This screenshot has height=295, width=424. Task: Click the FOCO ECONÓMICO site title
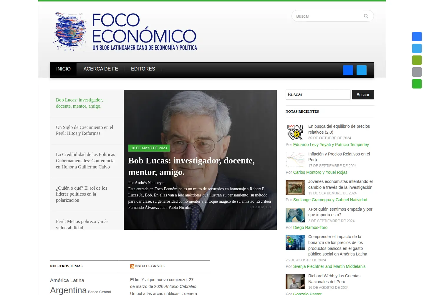144,28
